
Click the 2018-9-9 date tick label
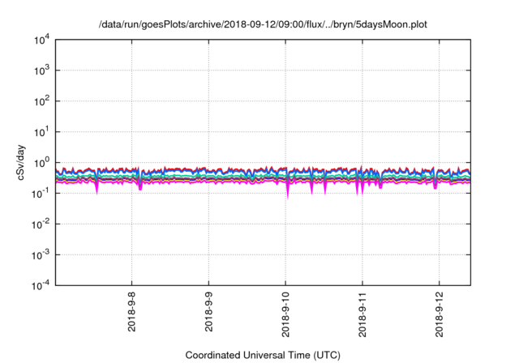point(208,312)
